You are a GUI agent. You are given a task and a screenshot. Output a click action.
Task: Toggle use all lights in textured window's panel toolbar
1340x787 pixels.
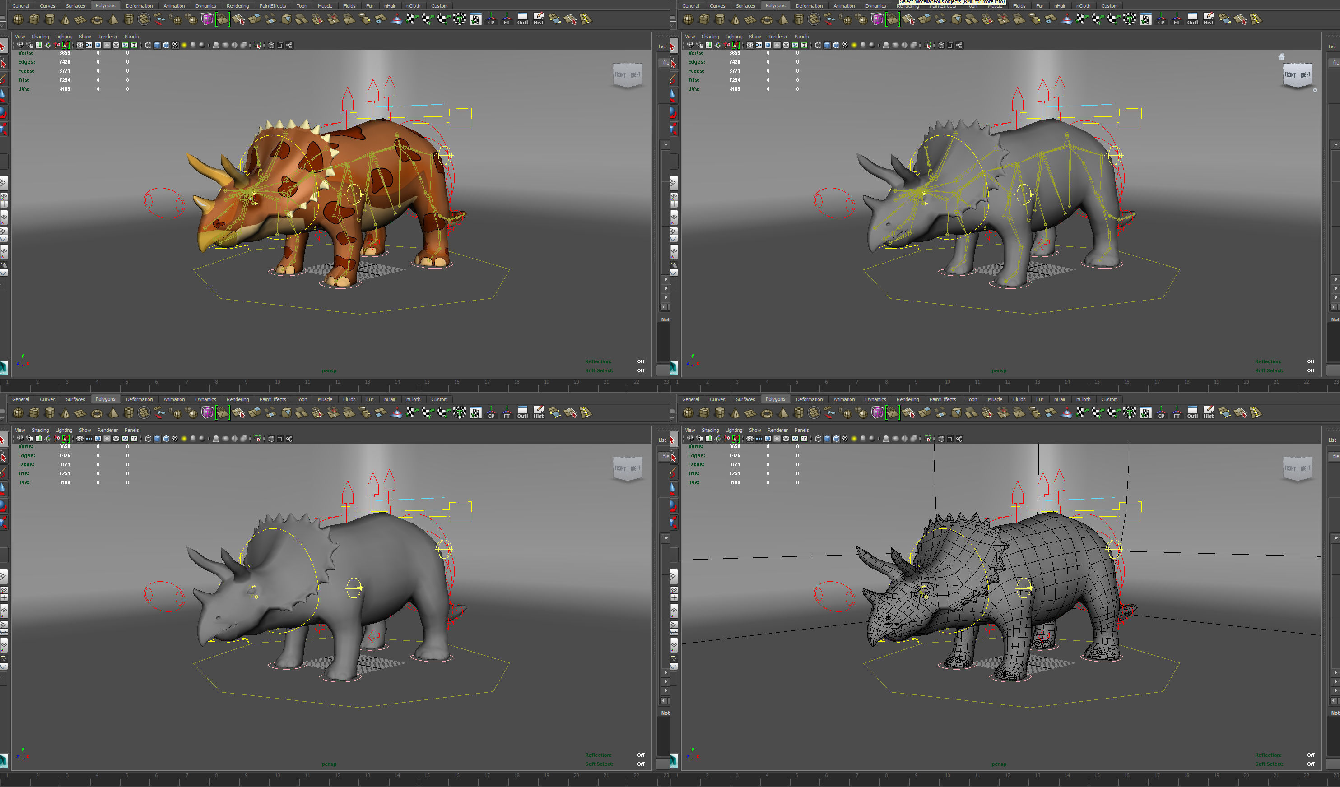[x=184, y=45]
